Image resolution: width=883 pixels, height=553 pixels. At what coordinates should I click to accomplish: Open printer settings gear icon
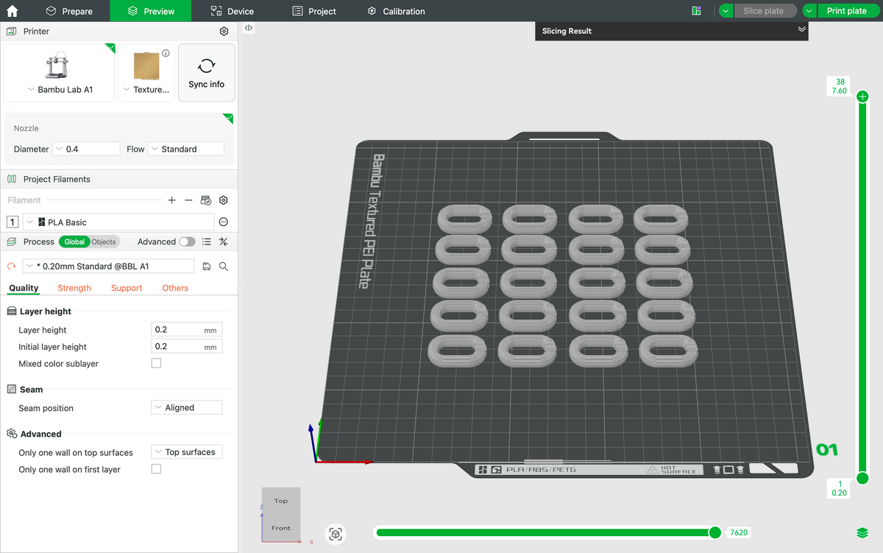click(x=224, y=32)
